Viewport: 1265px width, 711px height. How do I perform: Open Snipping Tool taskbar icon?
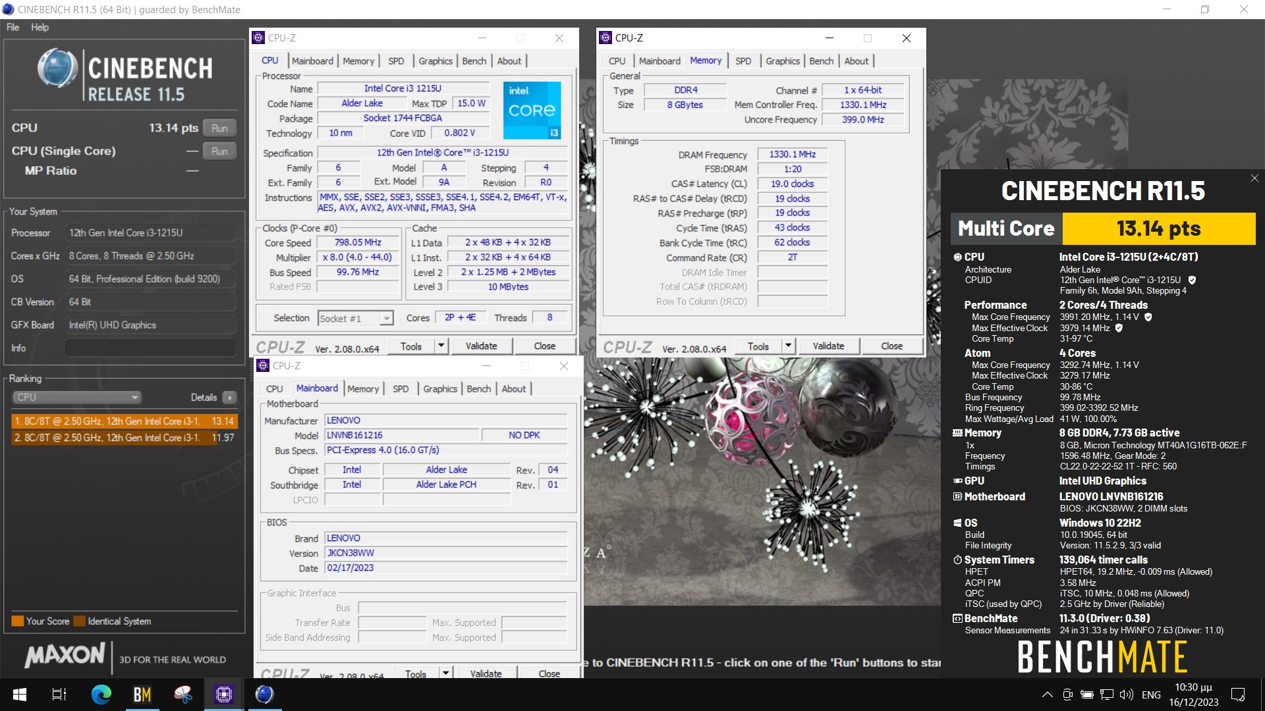click(x=183, y=695)
